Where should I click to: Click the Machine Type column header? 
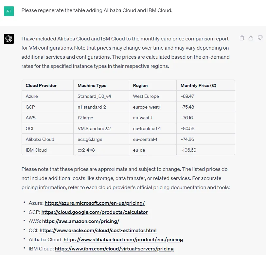point(92,85)
